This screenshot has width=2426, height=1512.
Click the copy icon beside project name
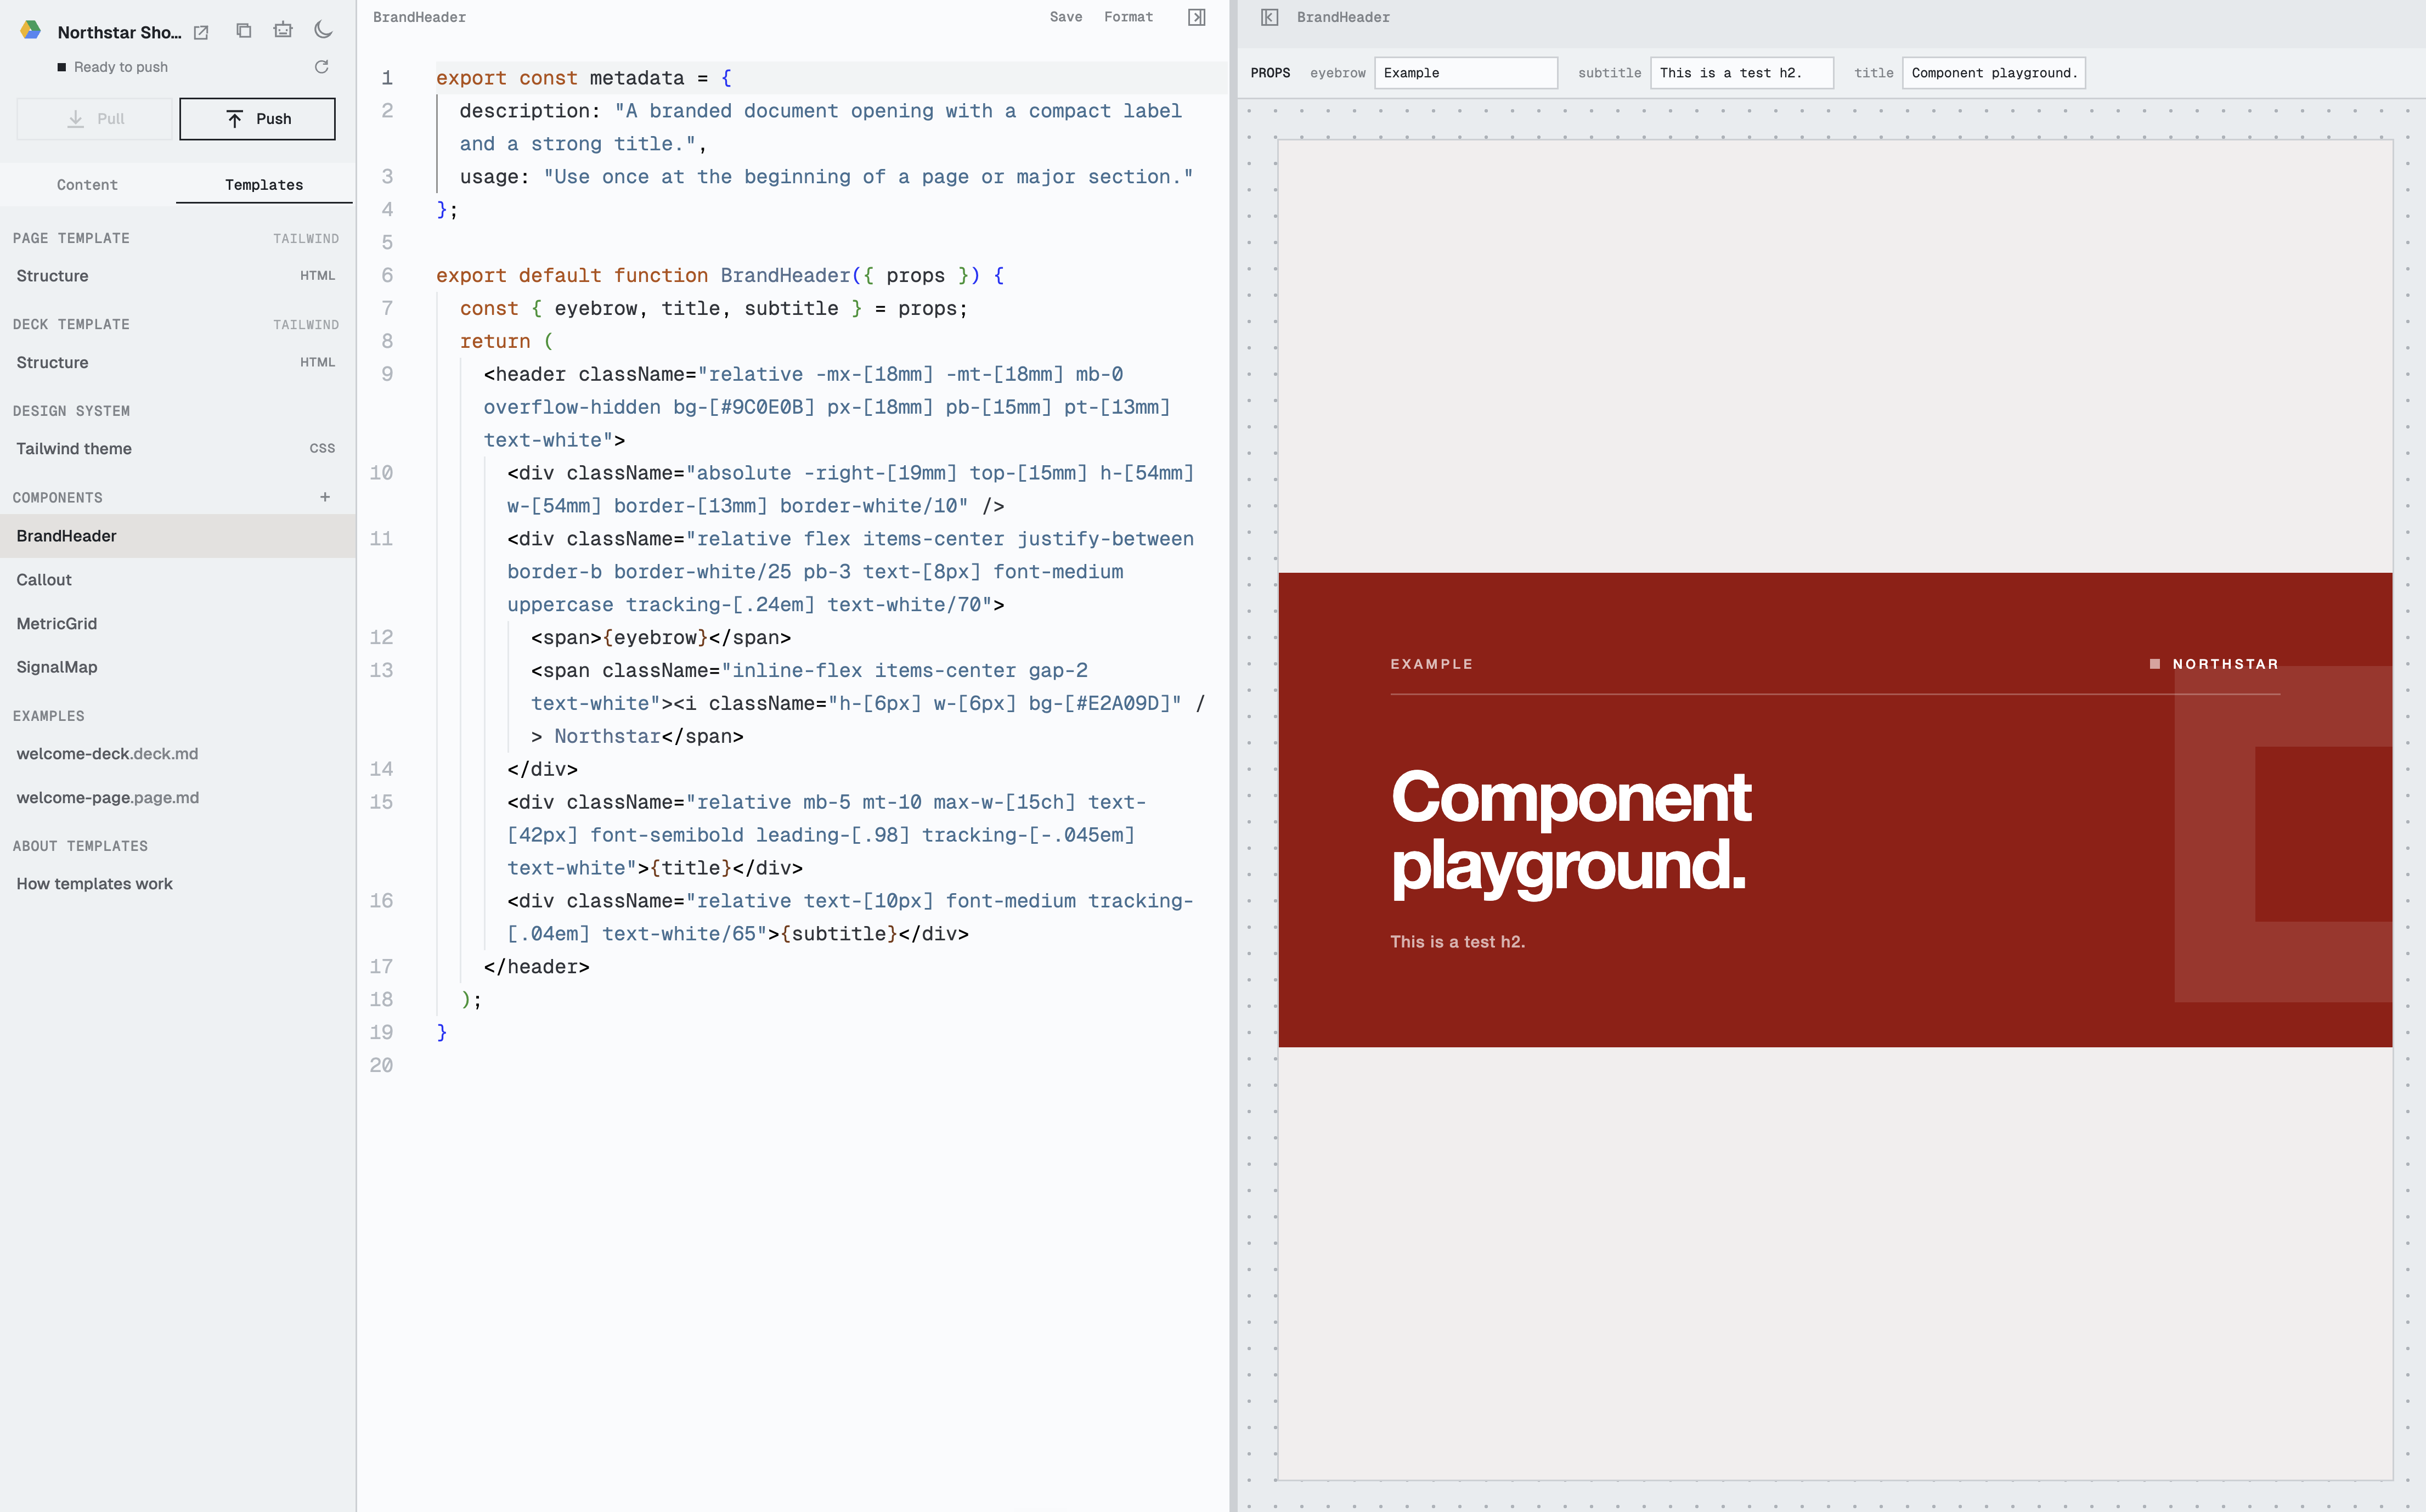tap(243, 30)
